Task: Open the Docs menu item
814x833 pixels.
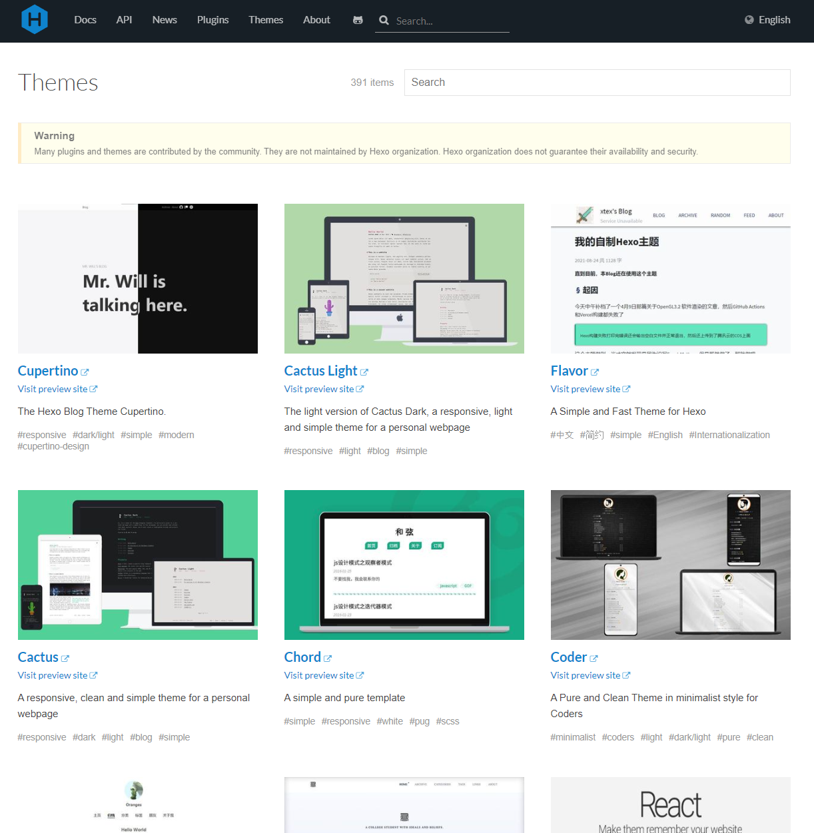Action: [x=85, y=20]
